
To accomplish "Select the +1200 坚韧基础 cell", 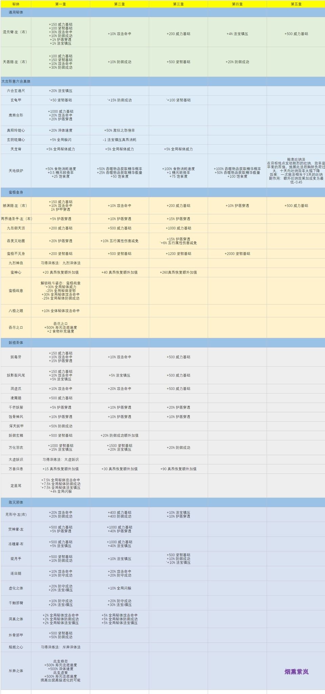I will point(178,254).
